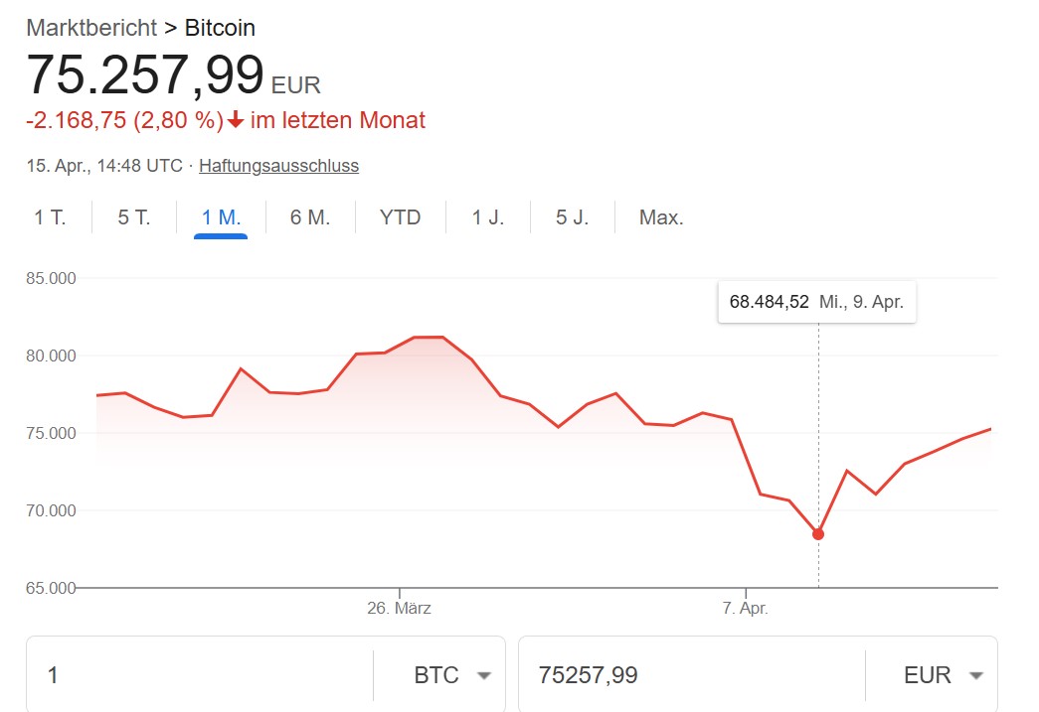
Task: Show the YTD chart range
Action: [401, 217]
